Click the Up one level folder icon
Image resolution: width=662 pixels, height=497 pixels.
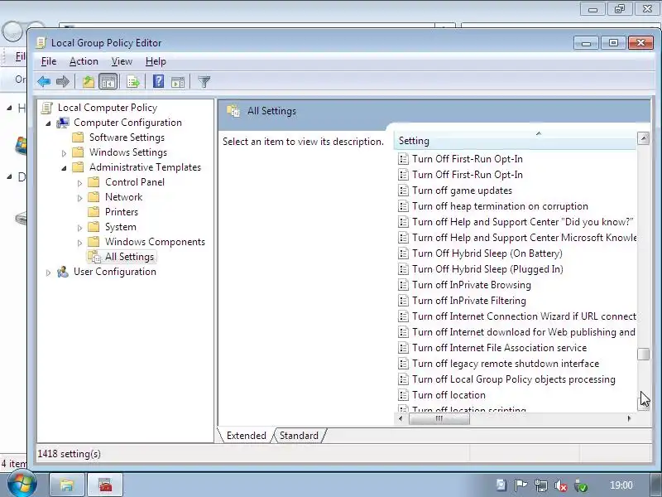[89, 81]
